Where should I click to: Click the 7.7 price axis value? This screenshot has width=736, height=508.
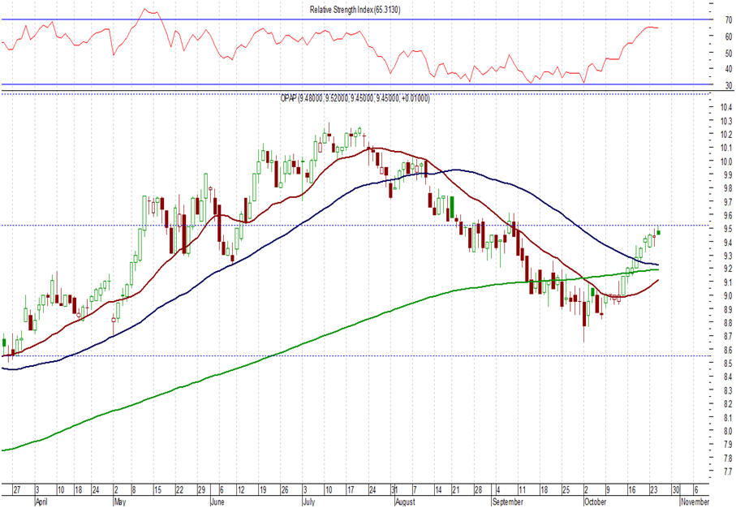click(728, 471)
